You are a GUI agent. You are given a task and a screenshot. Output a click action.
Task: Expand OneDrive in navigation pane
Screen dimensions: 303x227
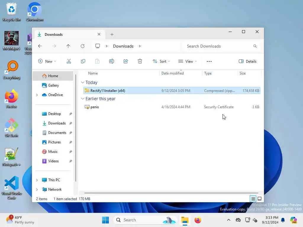tap(37, 95)
